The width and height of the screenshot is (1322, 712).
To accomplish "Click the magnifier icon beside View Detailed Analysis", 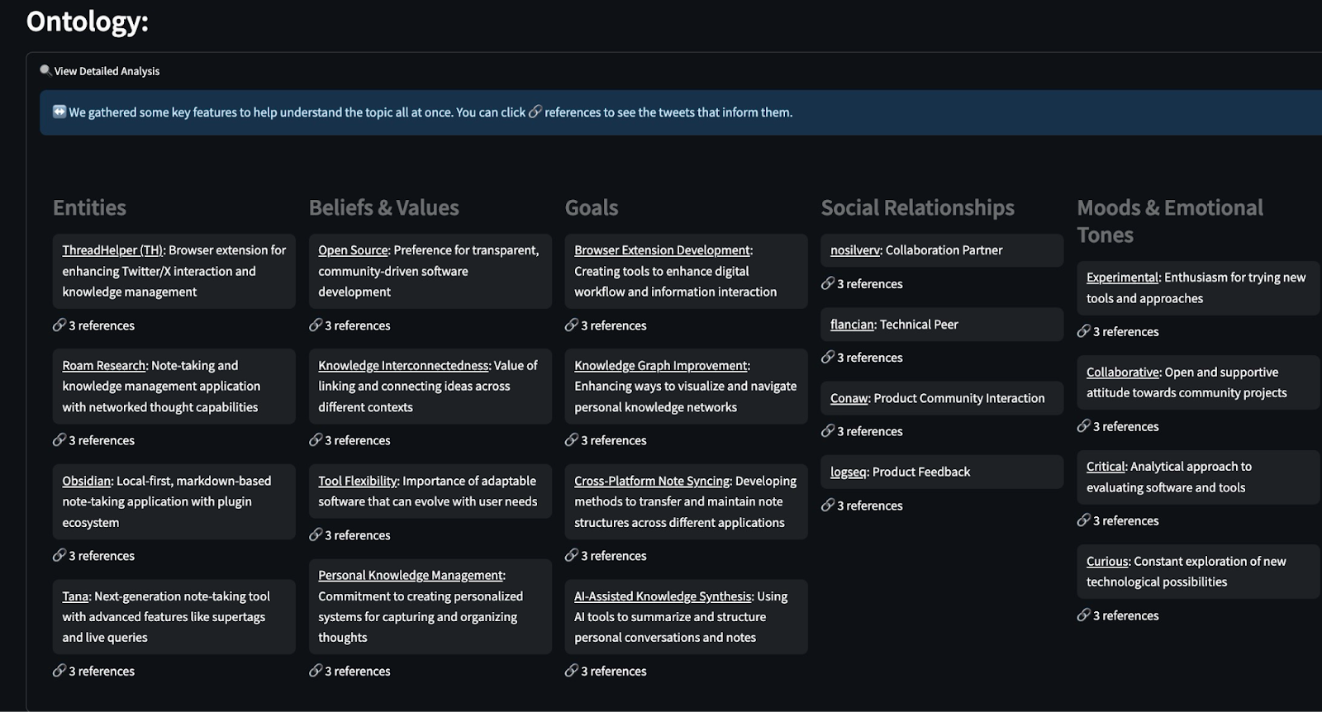I will [45, 70].
